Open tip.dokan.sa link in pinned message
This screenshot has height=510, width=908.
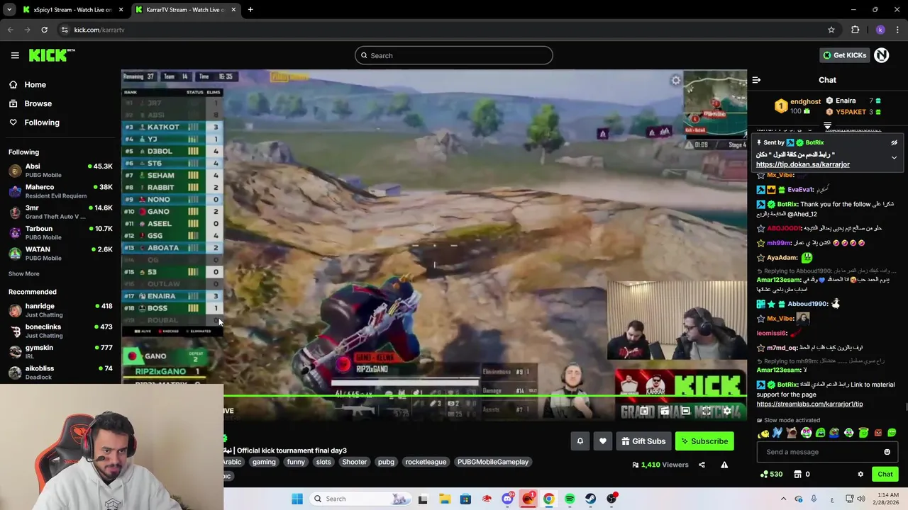803,164
